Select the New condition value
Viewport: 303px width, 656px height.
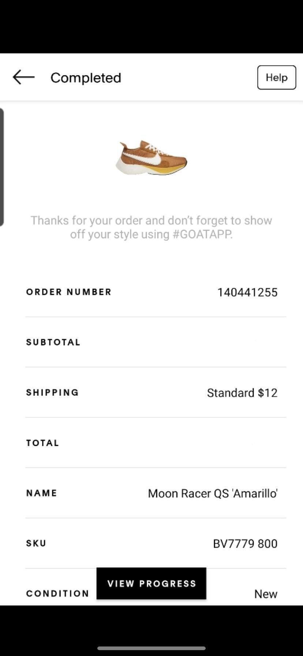pyautogui.click(x=266, y=594)
